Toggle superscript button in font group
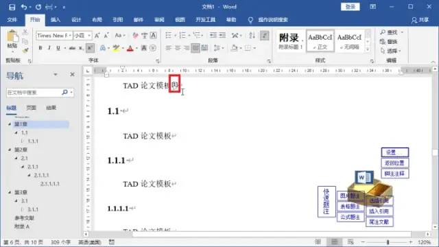The image size is (439, 247). point(90,48)
